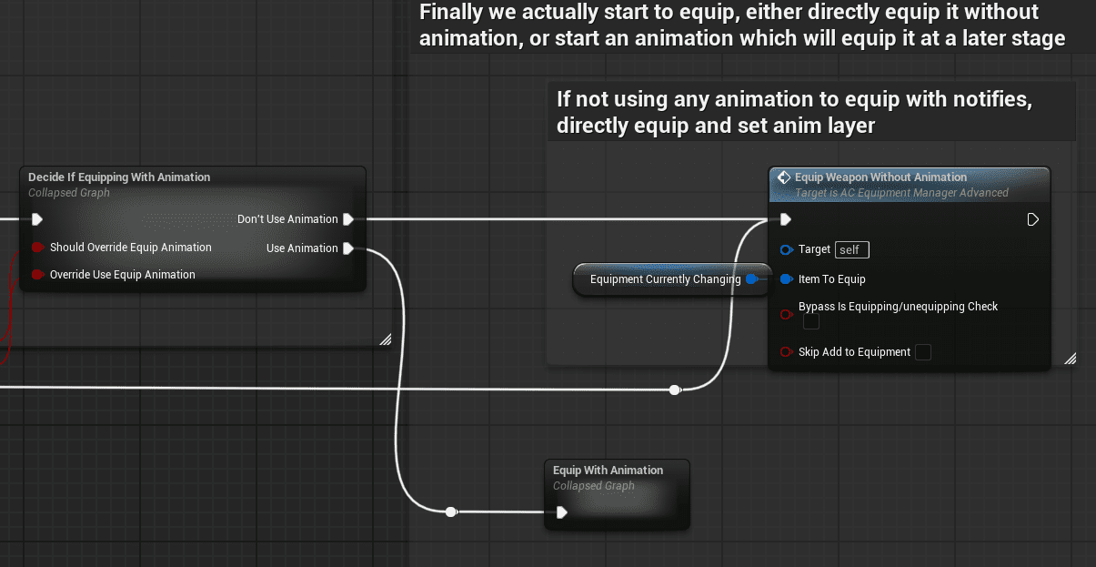Click input exec pin of Equip Weapon Without Animation
This screenshot has height=567, width=1096.
click(x=786, y=219)
